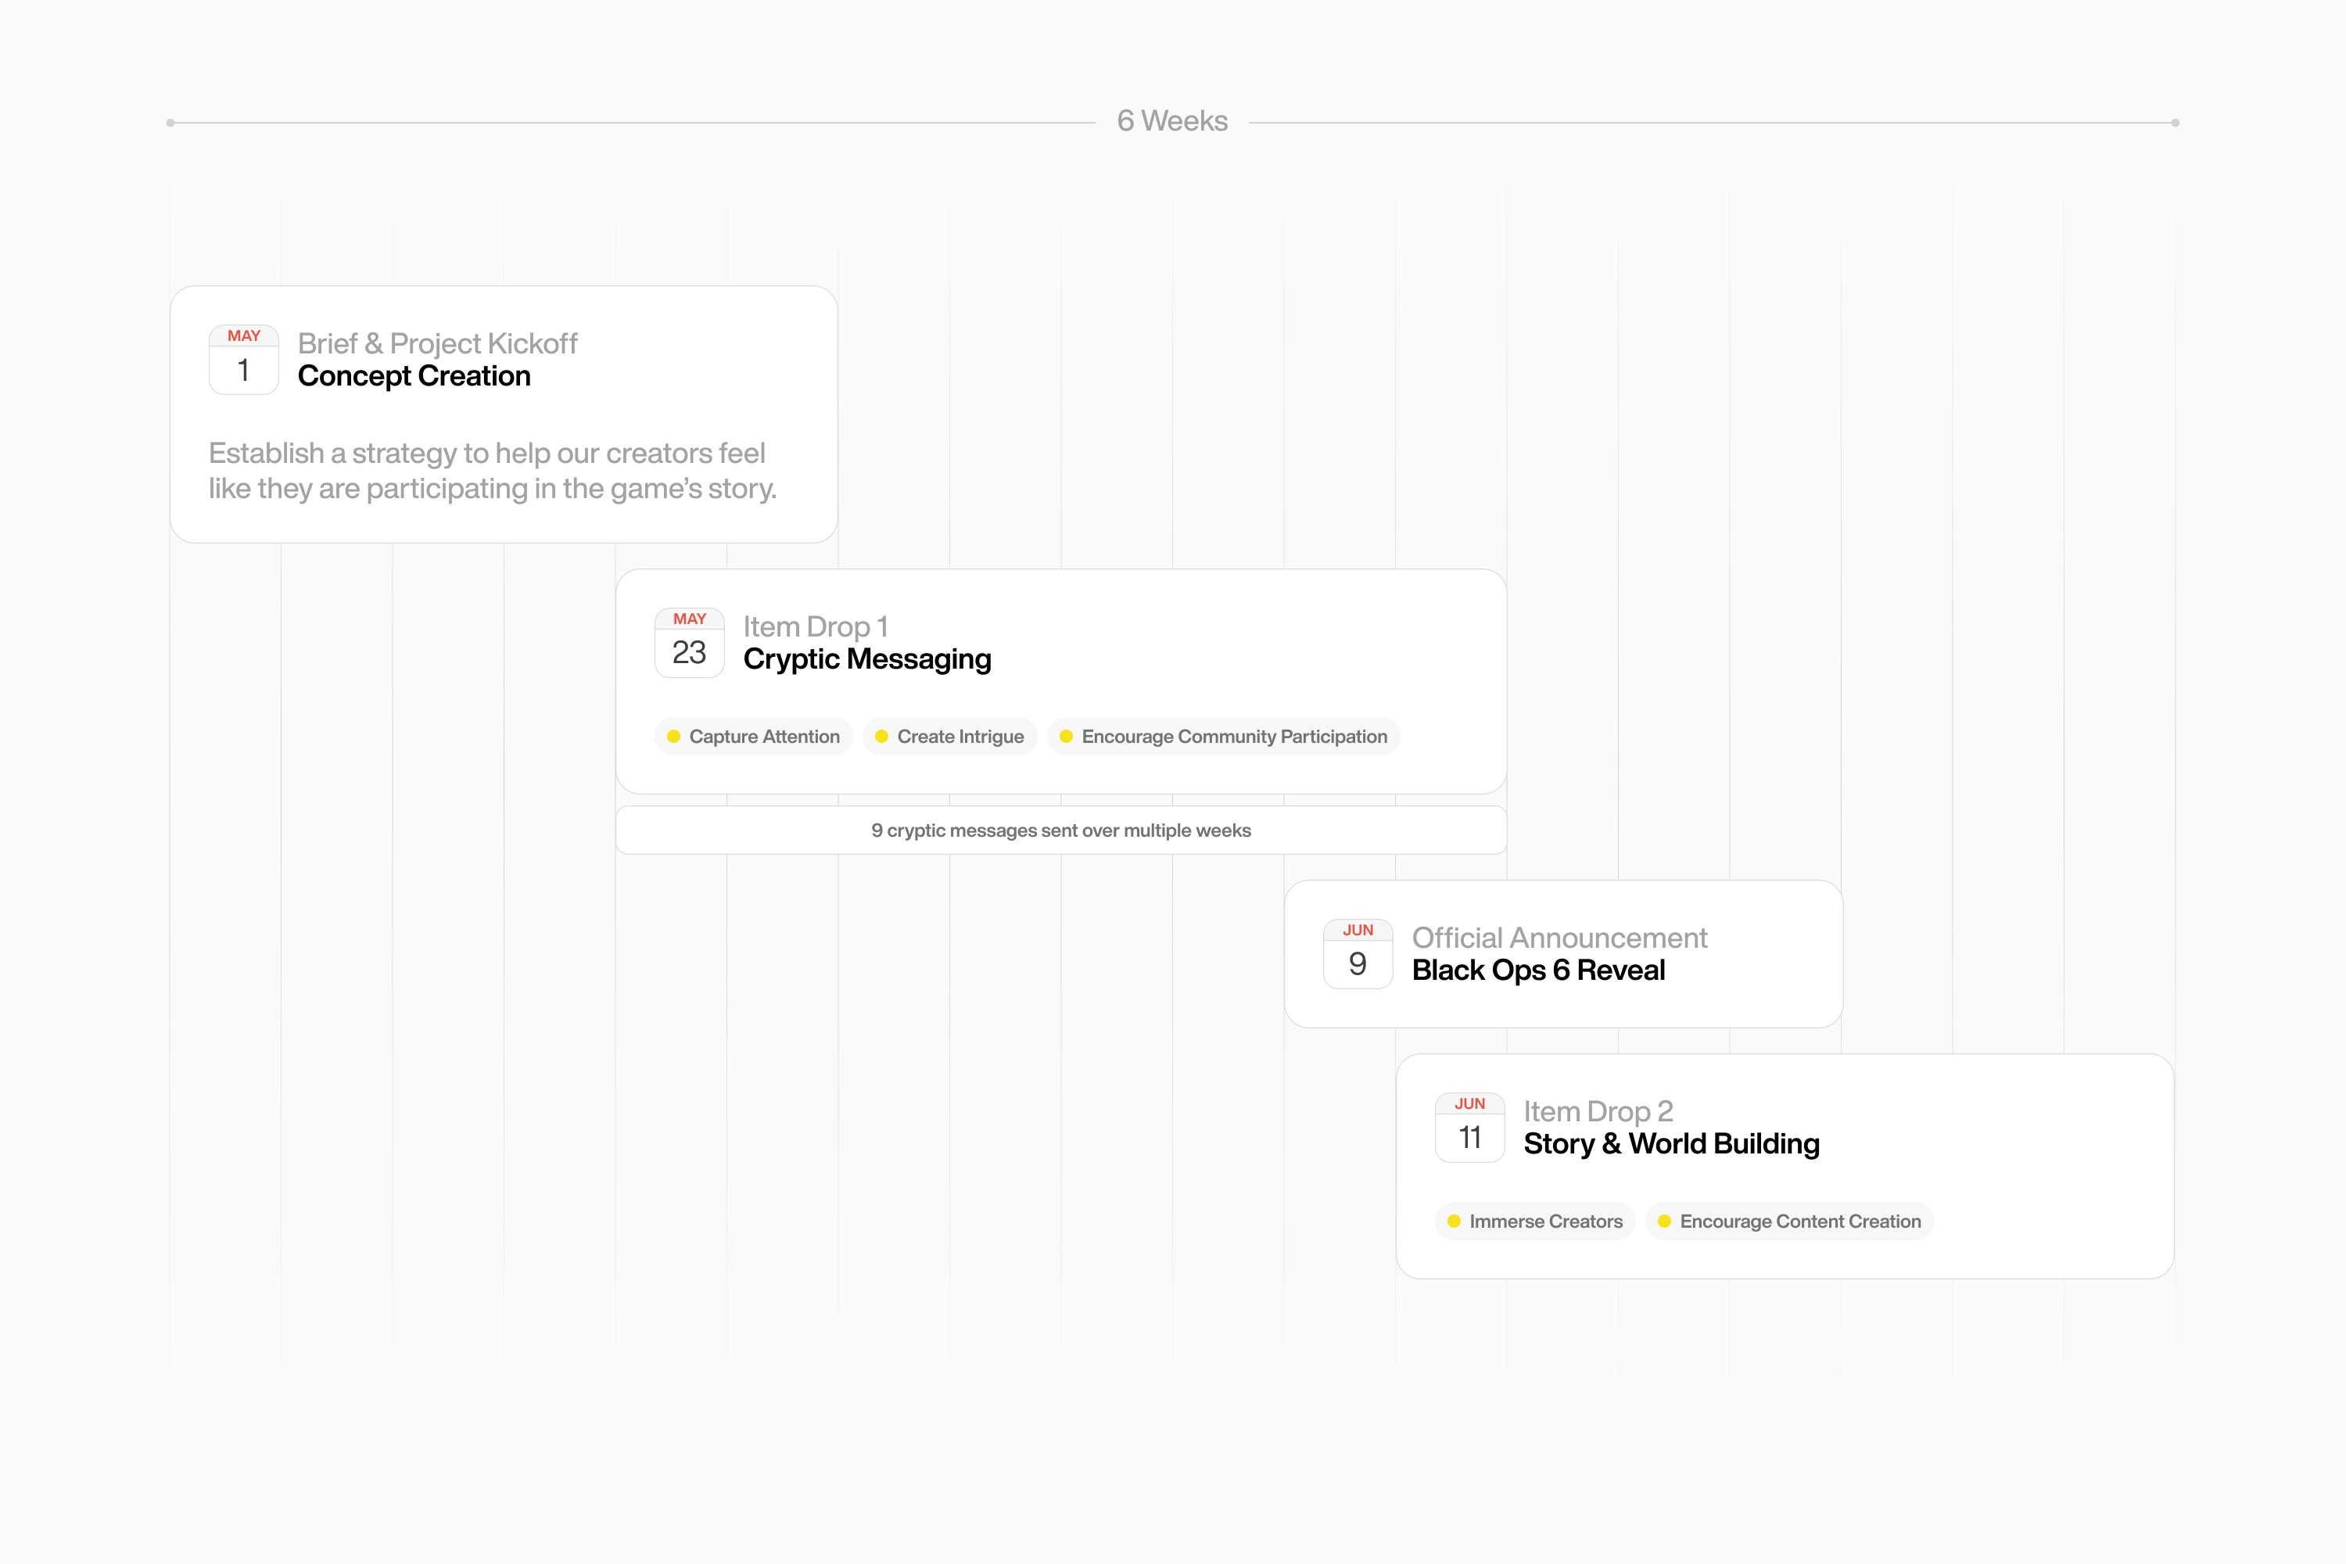Click the Brief & Project Kickoff subtitle

[437, 343]
